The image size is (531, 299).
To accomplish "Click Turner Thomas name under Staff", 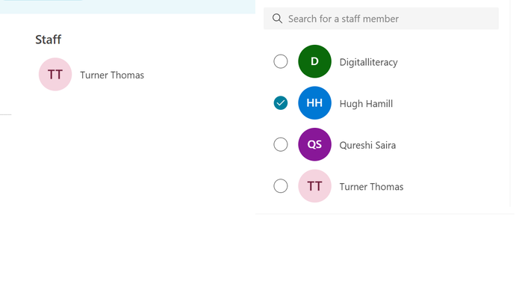I will [x=112, y=75].
